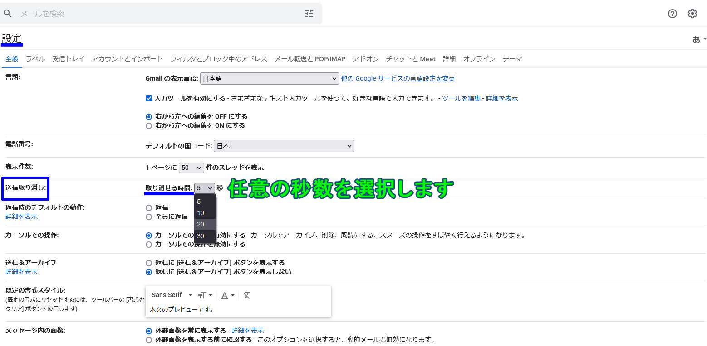Select 右から左への編集を OFF にする radio

(x=149, y=116)
